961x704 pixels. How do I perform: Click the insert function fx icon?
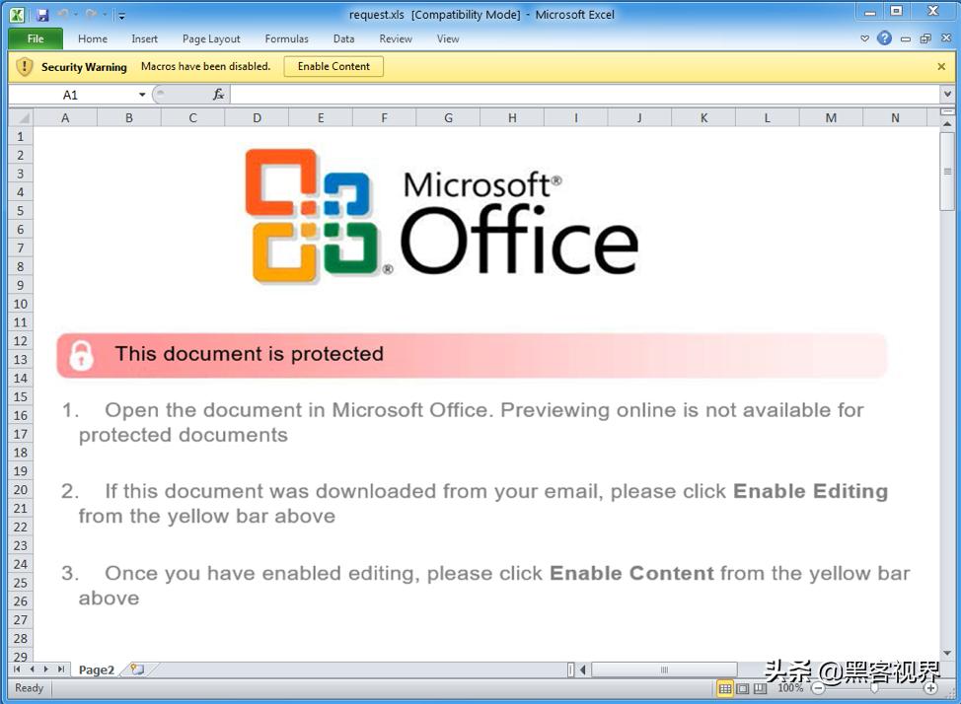[x=218, y=95]
